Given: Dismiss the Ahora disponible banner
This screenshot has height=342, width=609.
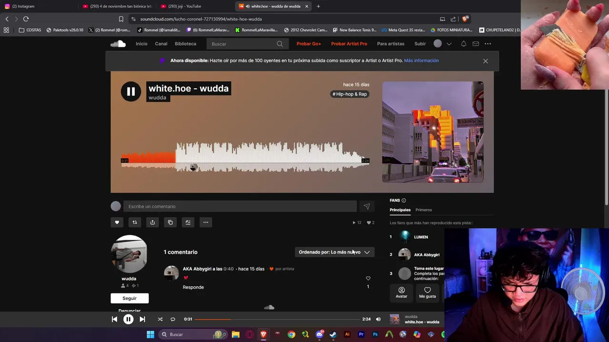Looking at the screenshot, I should point(485,61).
